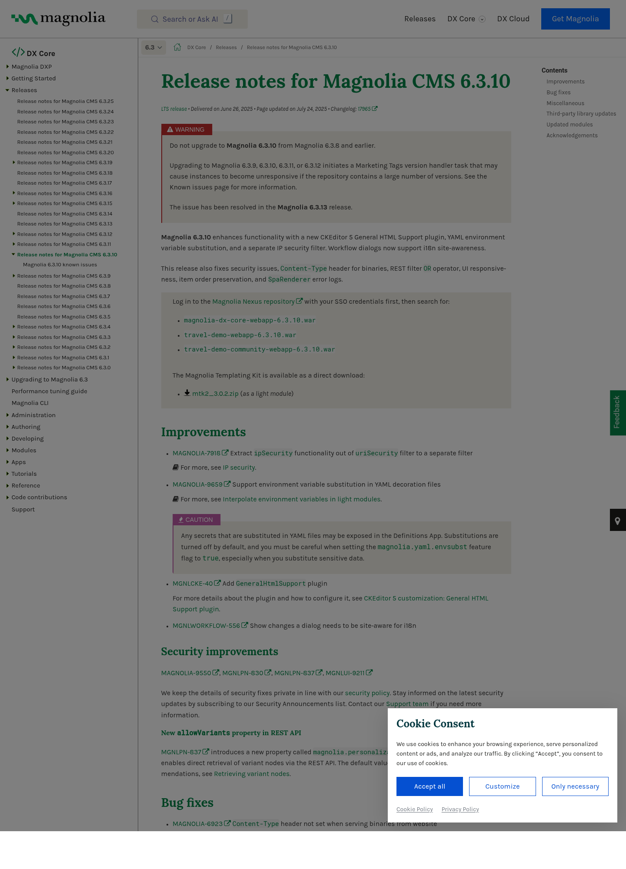Click external link icon after MAGNOLIA-9550
Viewport: 626px width, 869px height.
(216, 673)
